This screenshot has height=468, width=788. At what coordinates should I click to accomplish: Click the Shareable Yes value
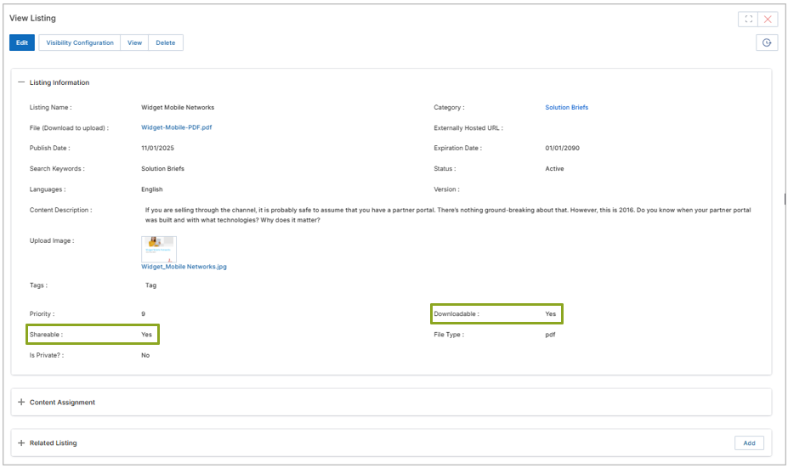146,335
